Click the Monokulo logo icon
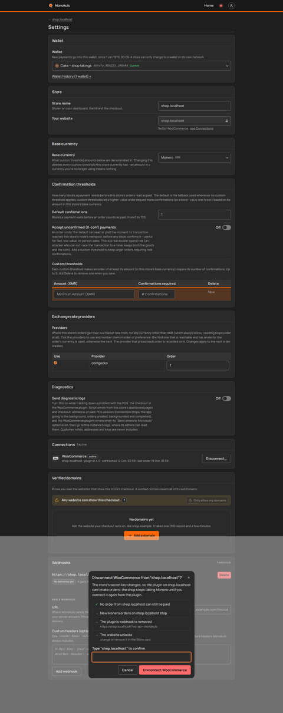This screenshot has height=713, width=283. tap(51, 5)
